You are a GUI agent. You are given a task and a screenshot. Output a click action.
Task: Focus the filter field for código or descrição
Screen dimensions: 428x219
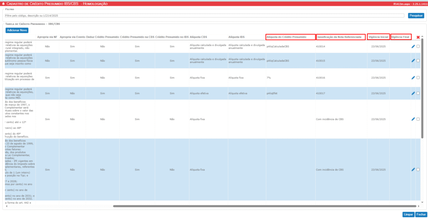click(x=204, y=15)
